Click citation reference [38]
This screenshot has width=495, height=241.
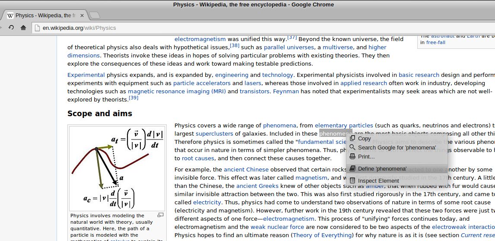pos(235,46)
